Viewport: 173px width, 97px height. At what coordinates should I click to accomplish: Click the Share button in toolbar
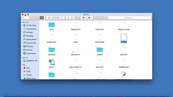65,18
